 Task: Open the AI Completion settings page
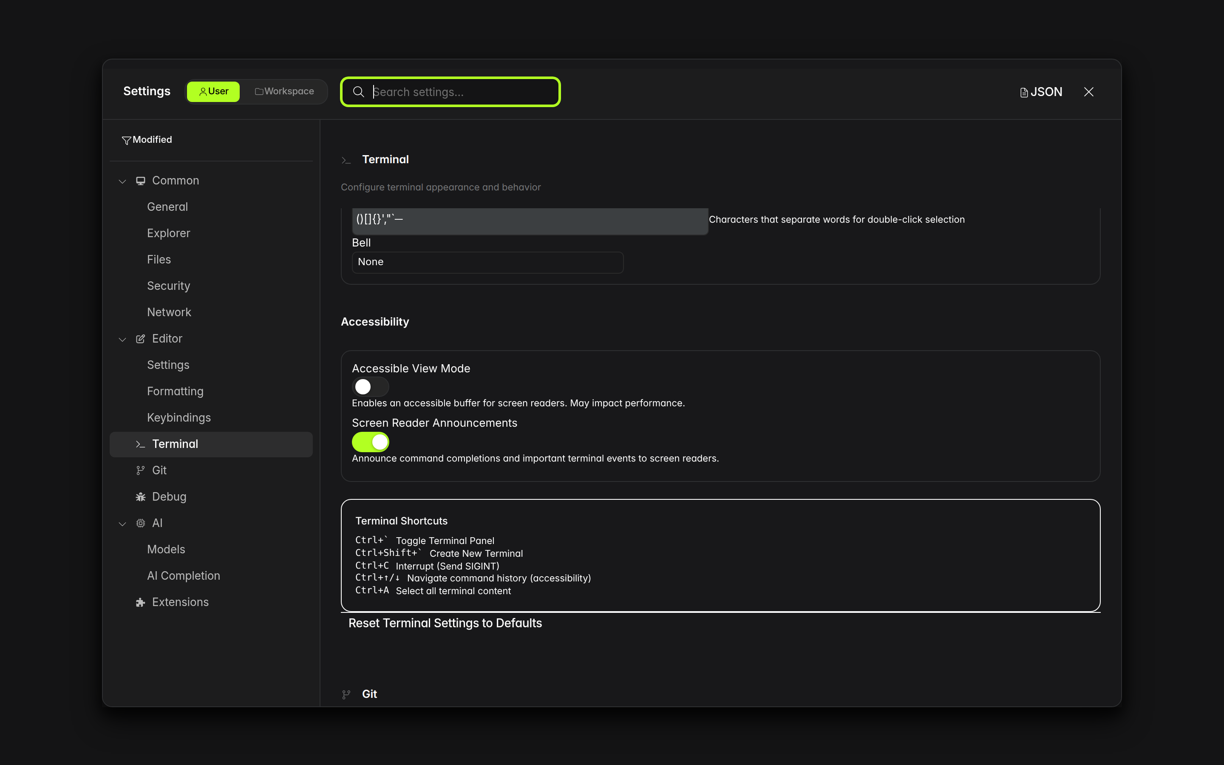[x=183, y=576]
